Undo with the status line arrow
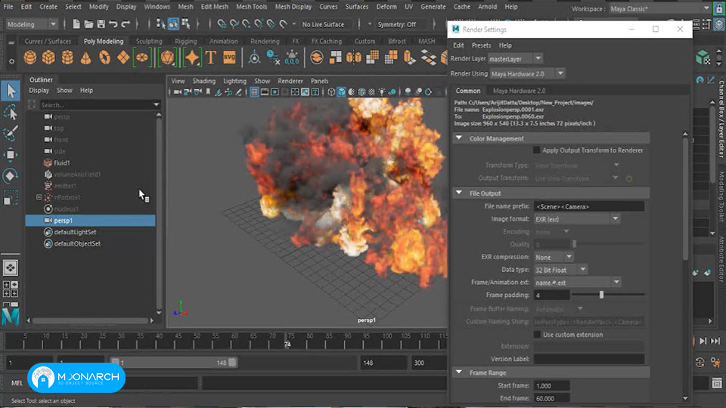This screenshot has width=726, height=408. coord(113,24)
